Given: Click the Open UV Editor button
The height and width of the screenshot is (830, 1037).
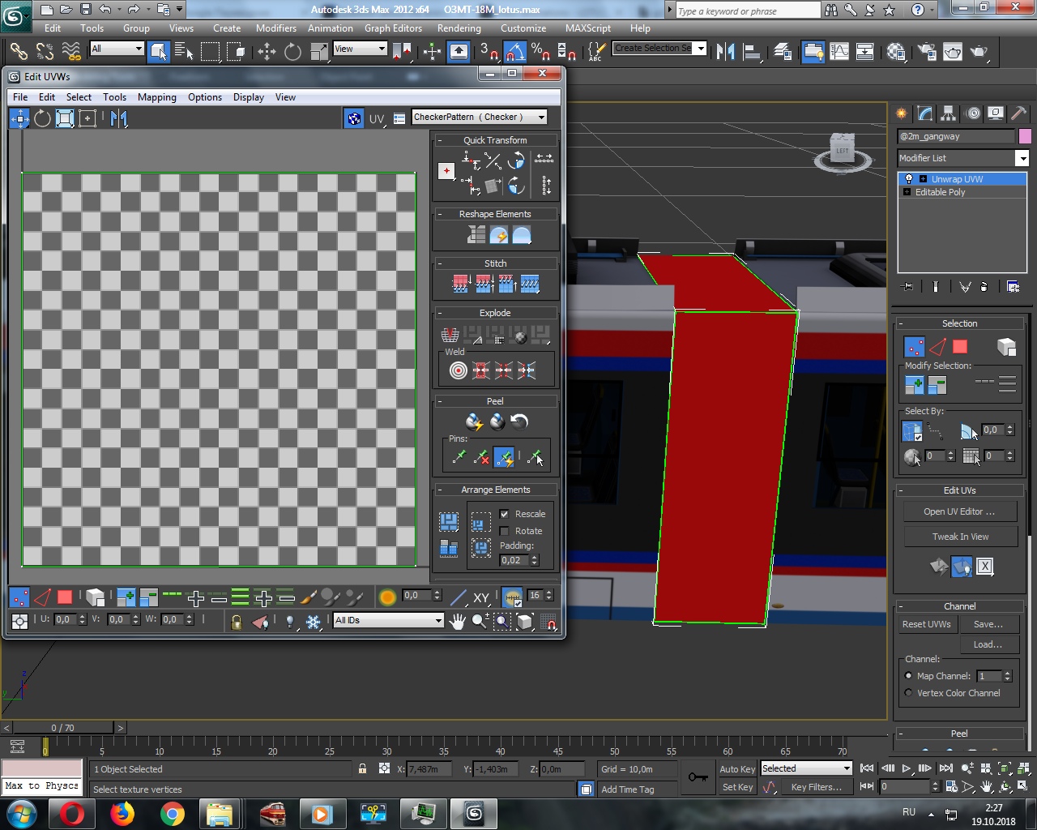Looking at the screenshot, I should click(959, 511).
